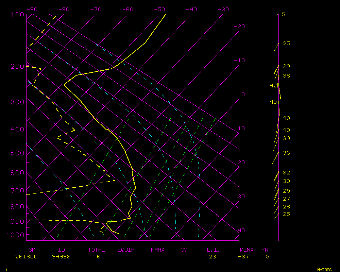Click the station ID value 94998

61,256
